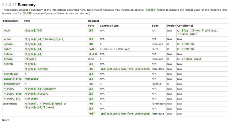Click the 'Interaction' column header

coord(11,21)
